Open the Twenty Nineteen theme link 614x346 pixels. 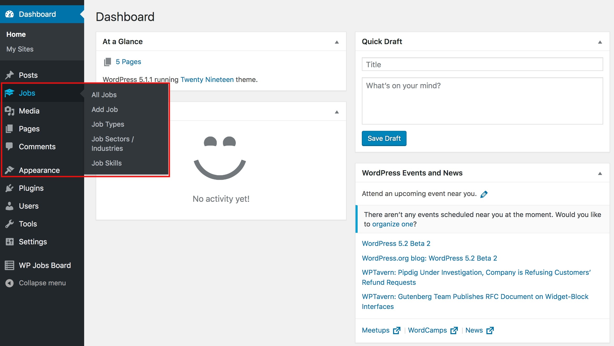(207, 80)
